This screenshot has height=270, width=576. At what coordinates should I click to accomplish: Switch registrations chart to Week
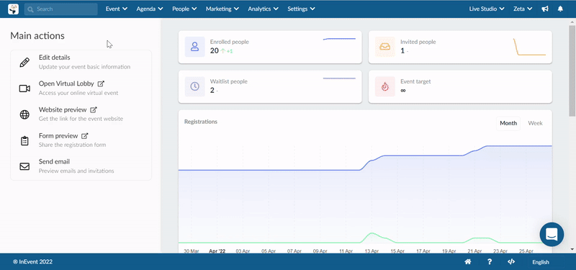tap(535, 123)
